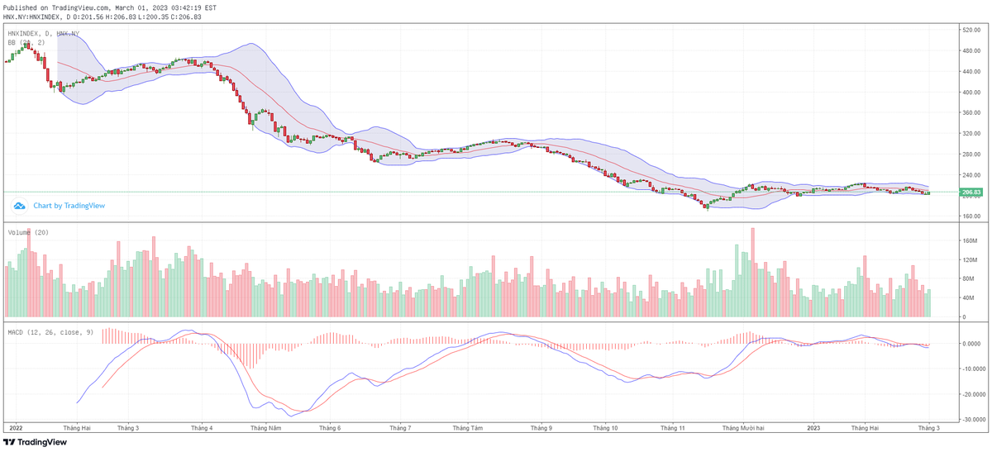Select the HNXINDEX, D, HNX.NY symbol legend
Image resolution: width=992 pixels, height=452 pixels.
coord(44,33)
